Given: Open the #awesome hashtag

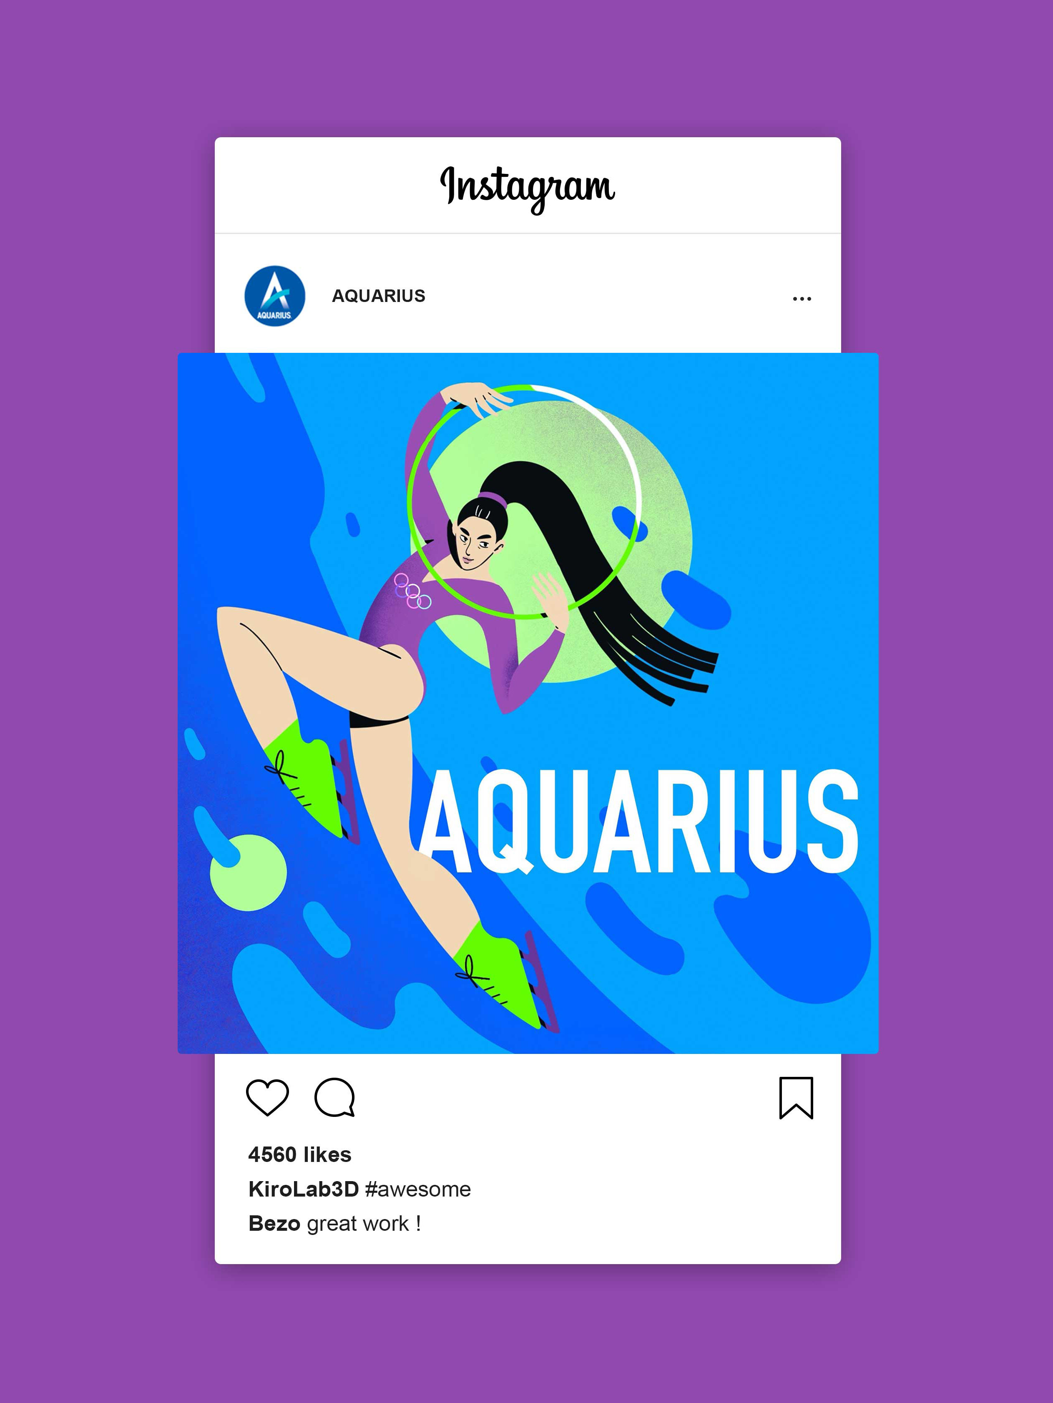Looking at the screenshot, I should [x=419, y=1189].
